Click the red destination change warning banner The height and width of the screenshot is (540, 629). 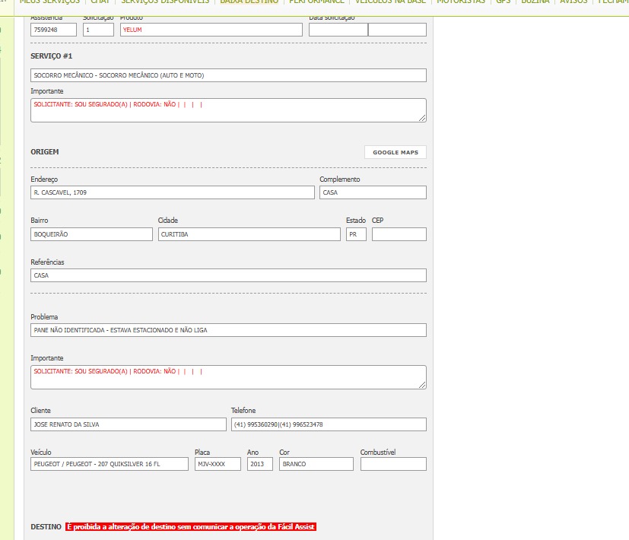click(191, 527)
